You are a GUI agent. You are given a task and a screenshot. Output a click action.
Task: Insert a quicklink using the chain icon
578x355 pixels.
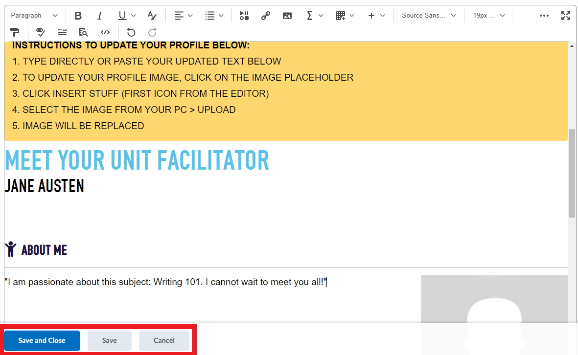(265, 16)
